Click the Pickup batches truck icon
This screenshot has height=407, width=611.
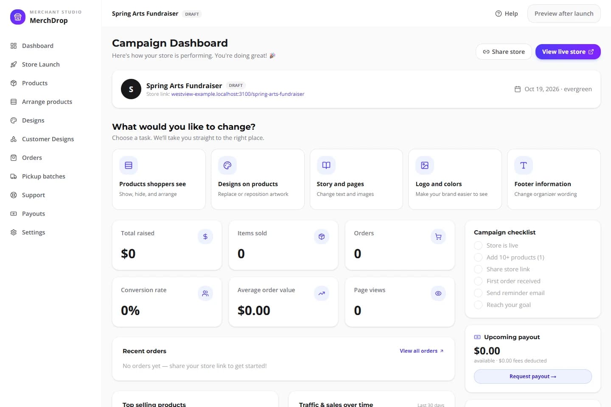coord(14,176)
